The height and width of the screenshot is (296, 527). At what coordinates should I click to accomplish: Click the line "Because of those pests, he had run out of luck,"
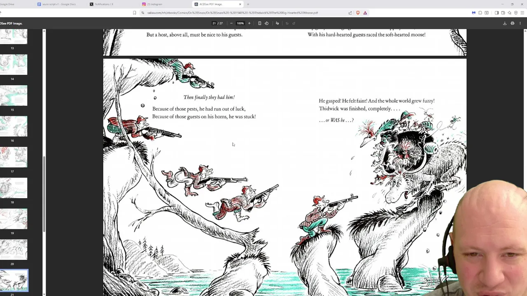[x=199, y=109]
